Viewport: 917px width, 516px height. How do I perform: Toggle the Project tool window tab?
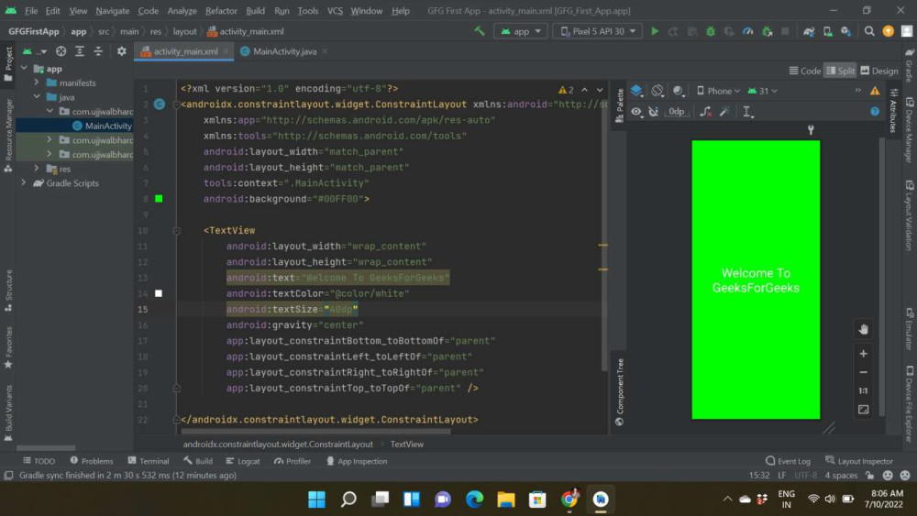click(x=8, y=63)
